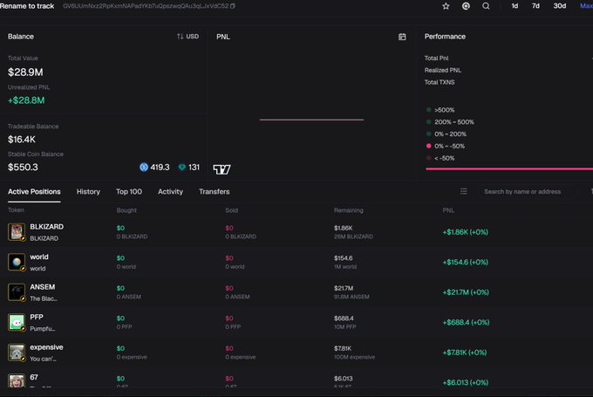Sort by the Sold column header
593x397 pixels.
(231, 210)
